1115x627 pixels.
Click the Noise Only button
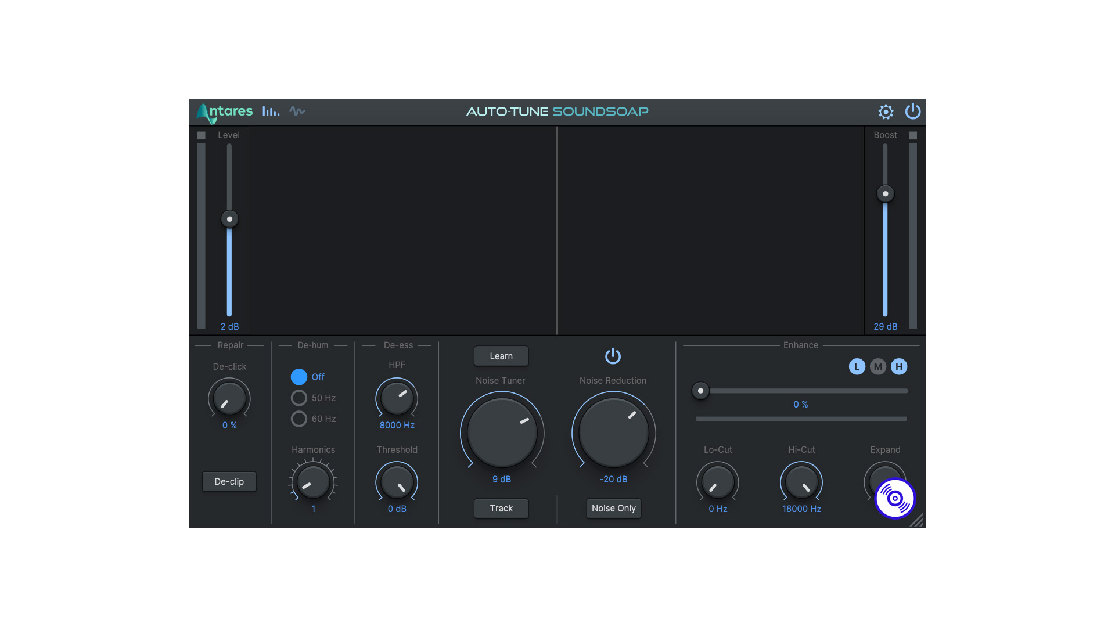click(x=613, y=507)
